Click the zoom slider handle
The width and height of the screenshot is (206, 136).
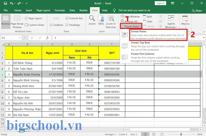coord(181,134)
